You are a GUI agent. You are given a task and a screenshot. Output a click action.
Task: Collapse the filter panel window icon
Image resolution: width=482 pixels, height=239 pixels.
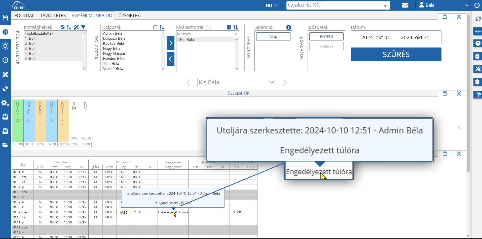pos(445,17)
